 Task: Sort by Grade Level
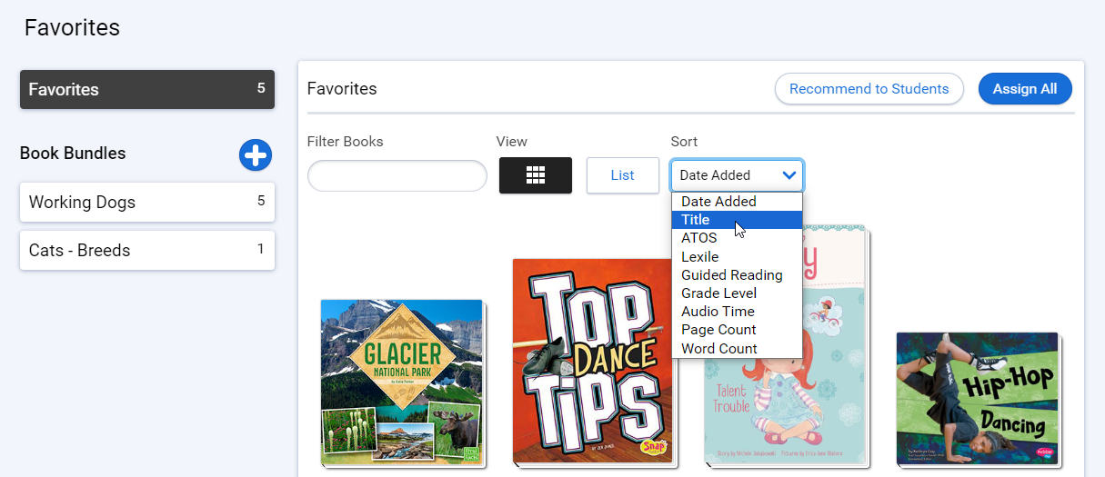737,293
